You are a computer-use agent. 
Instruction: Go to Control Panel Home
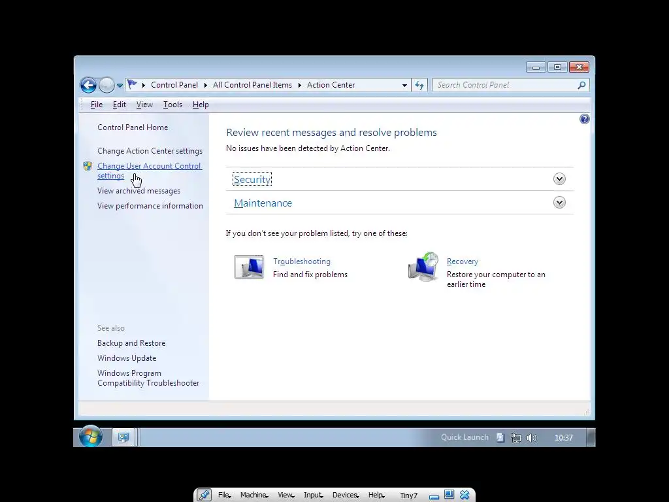click(133, 127)
